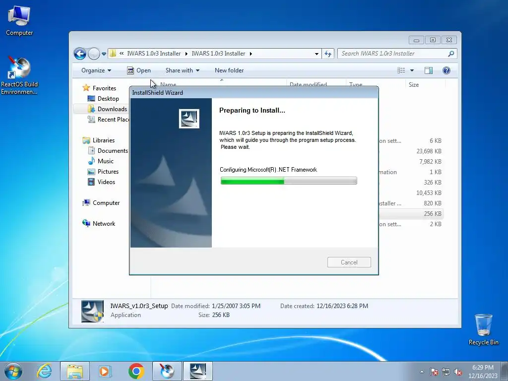Click the Show desktop button on taskbar
Image resolution: width=508 pixels, height=381 pixels.
point(505,372)
